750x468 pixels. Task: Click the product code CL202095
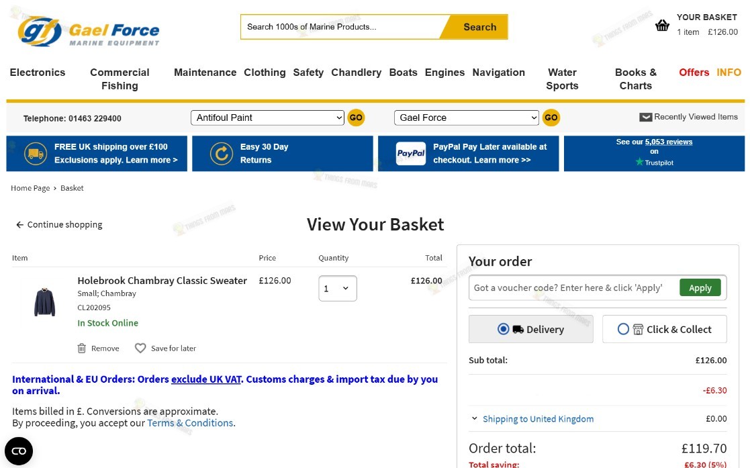(x=94, y=308)
